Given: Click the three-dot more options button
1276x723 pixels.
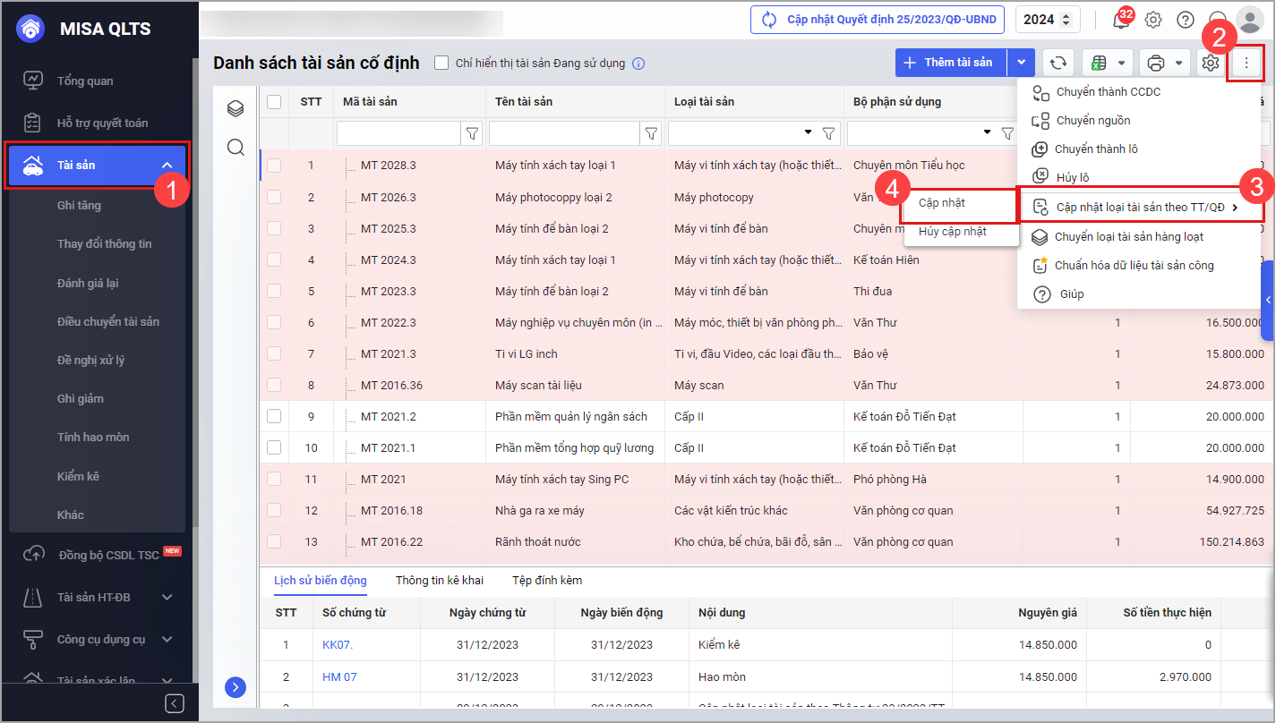Looking at the screenshot, I should pyautogui.click(x=1246, y=63).
